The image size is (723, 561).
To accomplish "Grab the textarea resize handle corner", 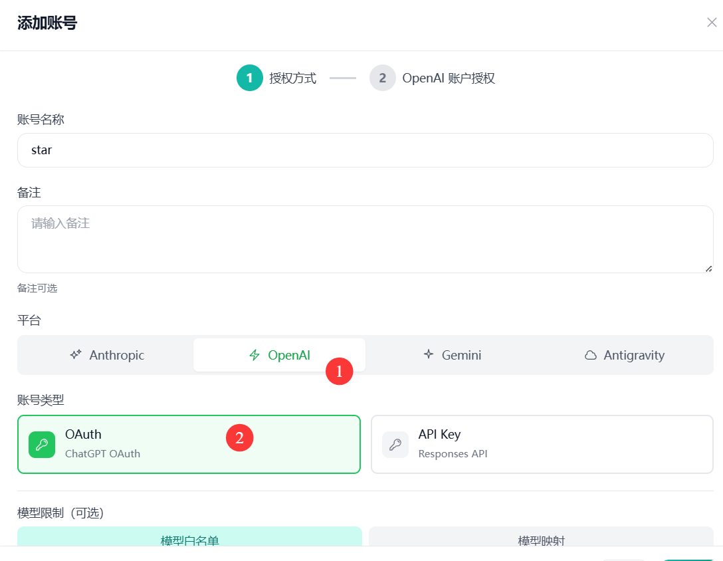I will pos(708,269).
